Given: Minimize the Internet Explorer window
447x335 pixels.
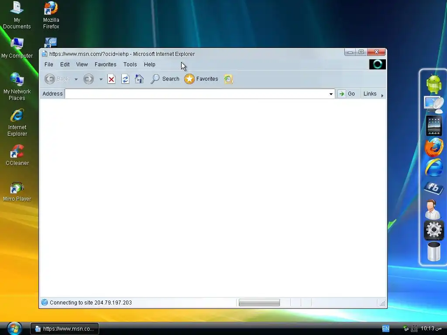Looking at the screenshot, I should [x=350, y=52].
